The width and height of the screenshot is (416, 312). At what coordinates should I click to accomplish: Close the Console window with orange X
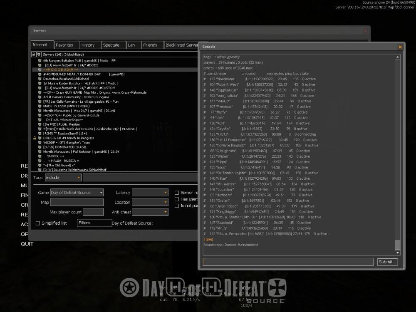(400, 47)
